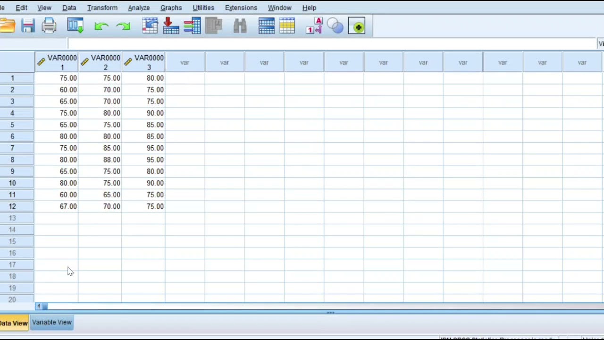Print the data with the printer icon
Image resolution: width=604 pixels, height=340 pixels.
click(x=49, y=26)
